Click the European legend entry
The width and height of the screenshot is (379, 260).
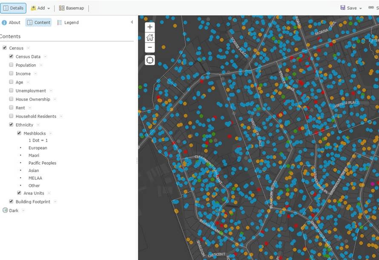click(38, 148)
